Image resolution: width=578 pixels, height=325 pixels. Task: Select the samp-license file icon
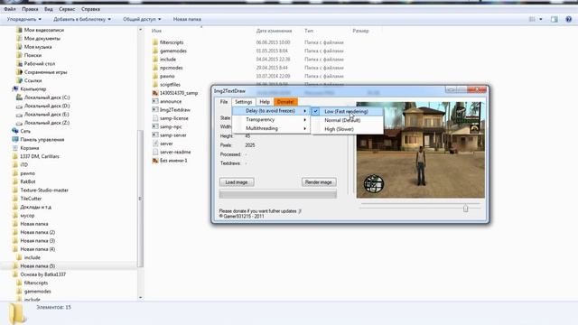155,118
